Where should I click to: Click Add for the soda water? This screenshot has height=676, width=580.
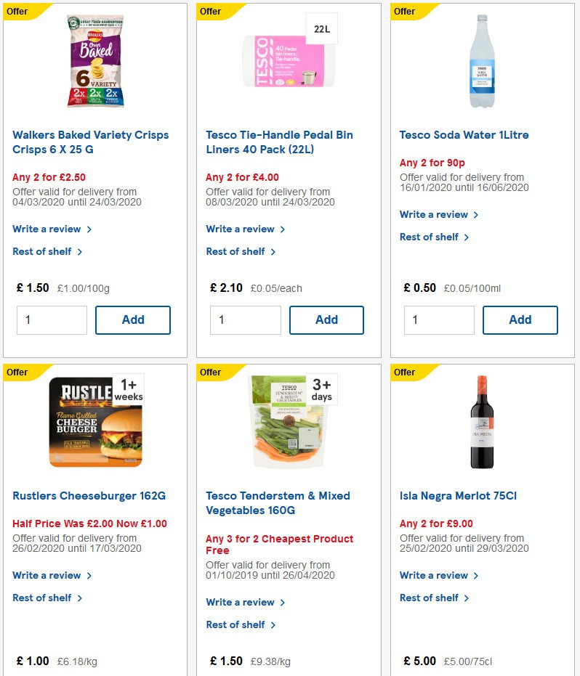pos(520,319)
